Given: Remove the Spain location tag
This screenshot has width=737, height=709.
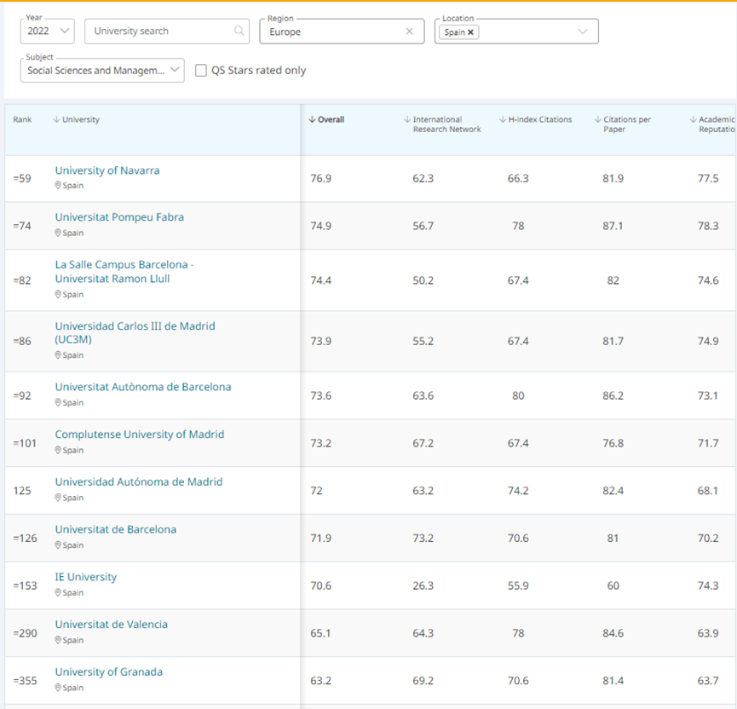Looking at the screenshot, I should (x=470, y=32).
